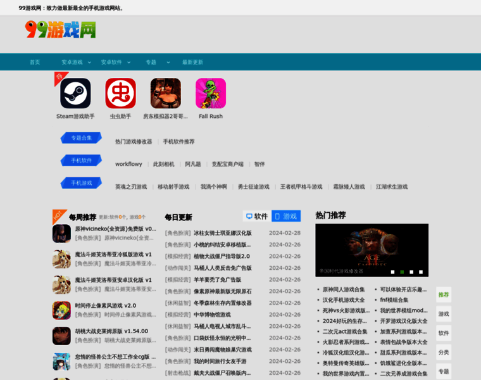Viewport: 481px width, 380px height.
Task: Open 中华博物馆游戏 entry
Action: pyautogui.click(x=212, y=315)
